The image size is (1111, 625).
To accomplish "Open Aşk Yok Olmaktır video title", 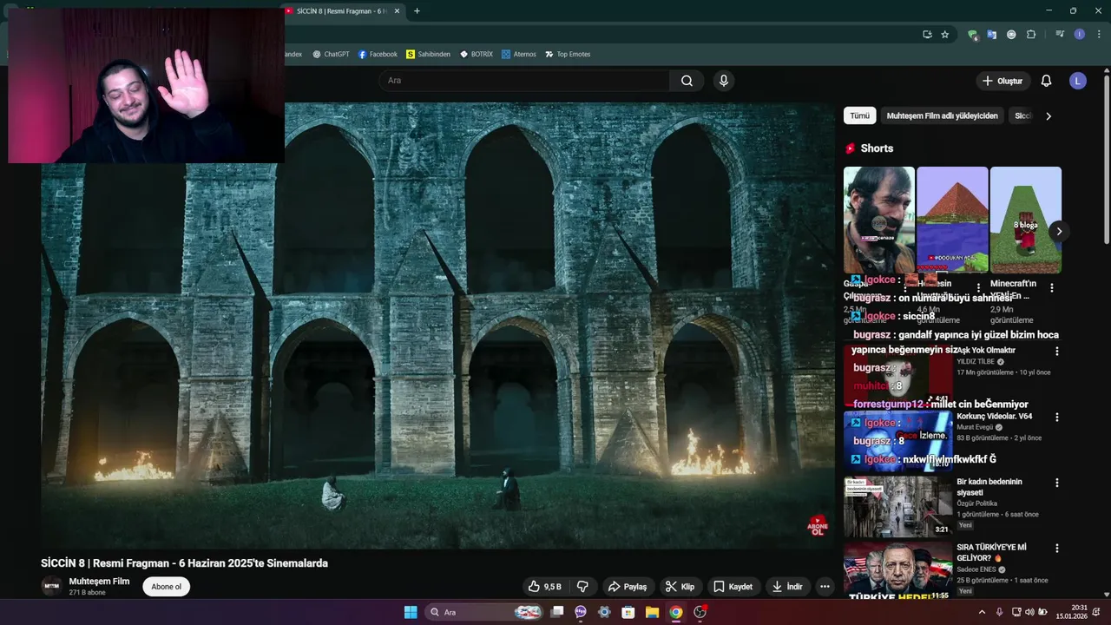I will click(x=986, y=351).
